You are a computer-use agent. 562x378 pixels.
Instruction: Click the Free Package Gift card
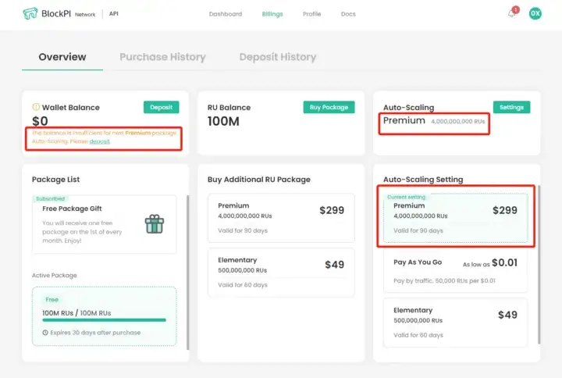coord(105,224)
